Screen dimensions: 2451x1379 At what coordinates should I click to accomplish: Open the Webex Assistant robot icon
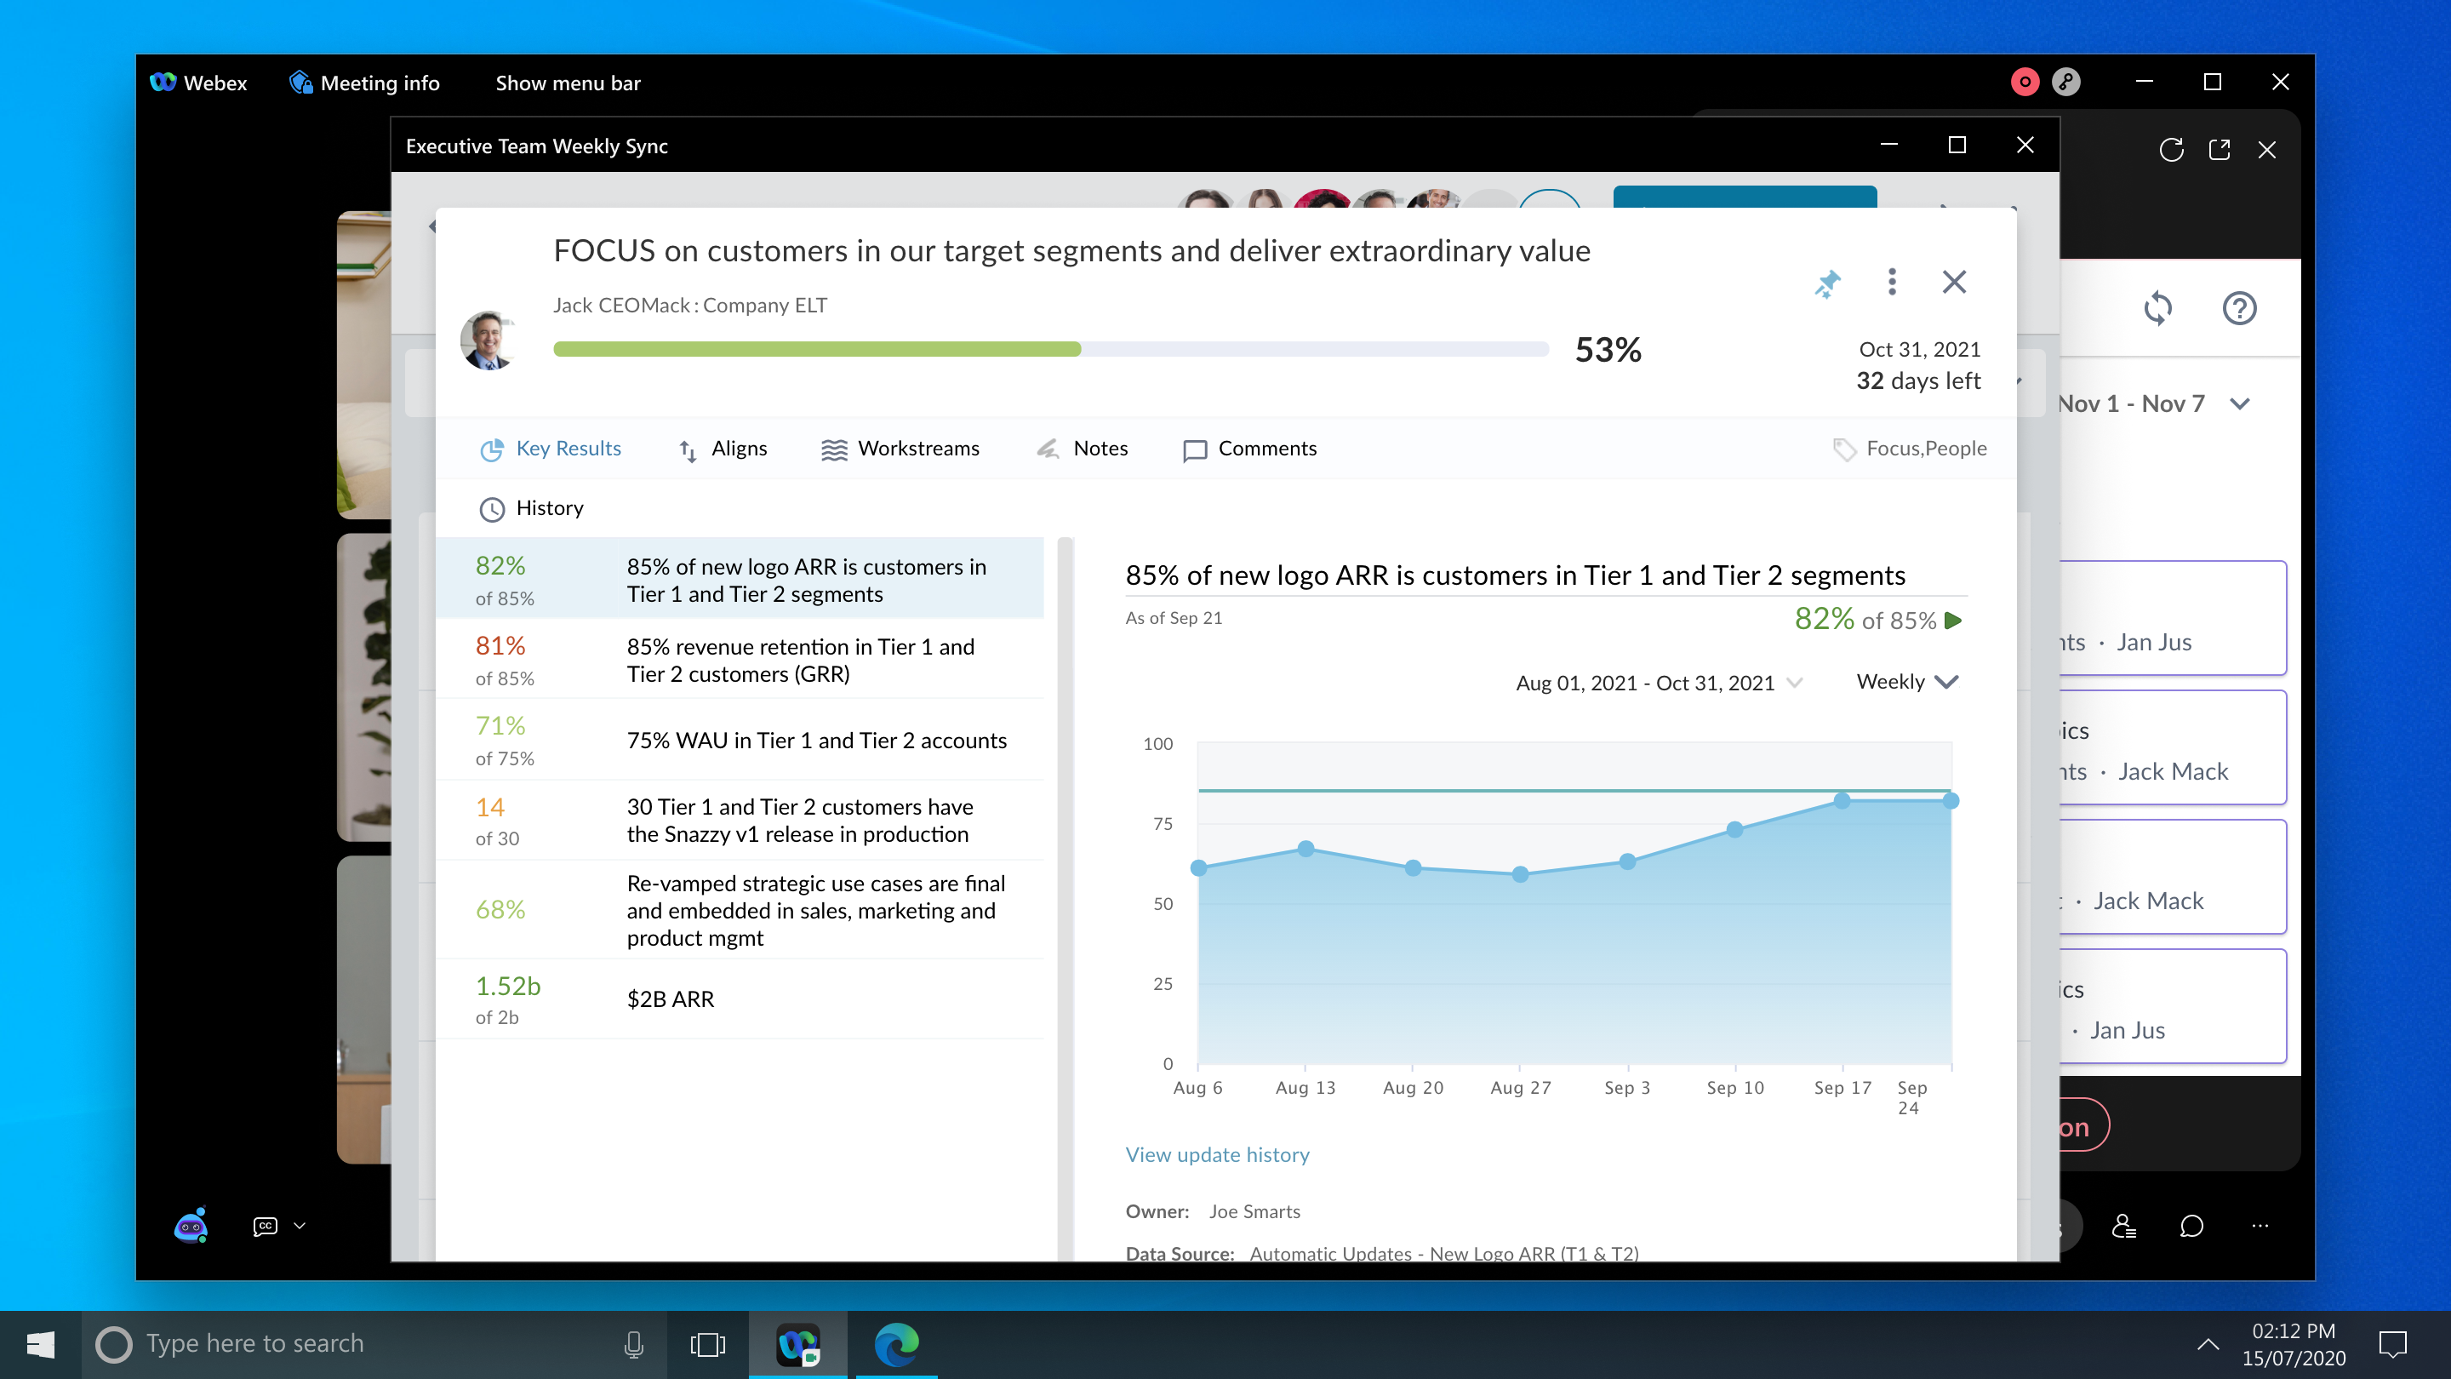pyautogui.click(x=191, y=1226)
